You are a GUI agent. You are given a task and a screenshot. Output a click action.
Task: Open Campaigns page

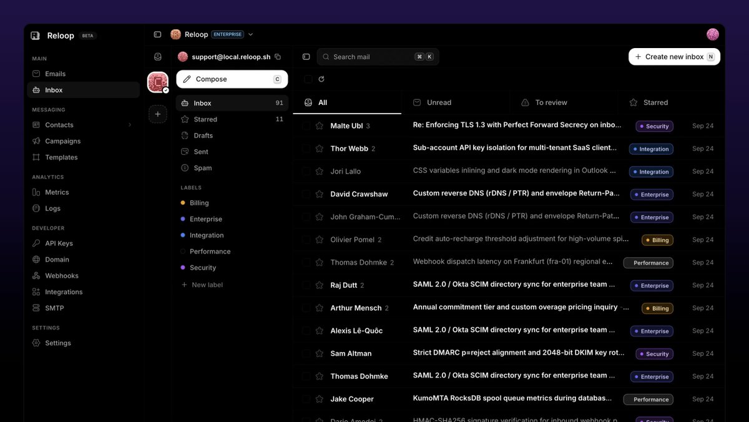pyautogui.click(x=83, y=141)
